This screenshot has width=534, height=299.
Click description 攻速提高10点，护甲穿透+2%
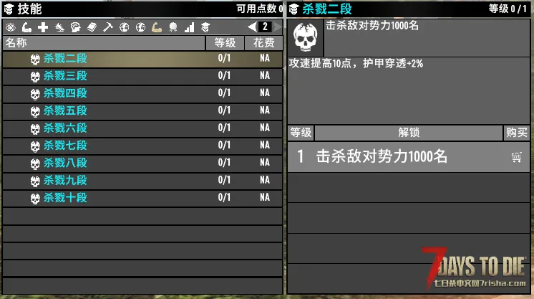[356, 64]
